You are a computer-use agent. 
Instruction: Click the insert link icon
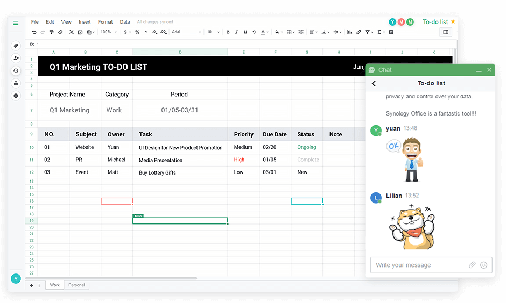pos(359,32)
